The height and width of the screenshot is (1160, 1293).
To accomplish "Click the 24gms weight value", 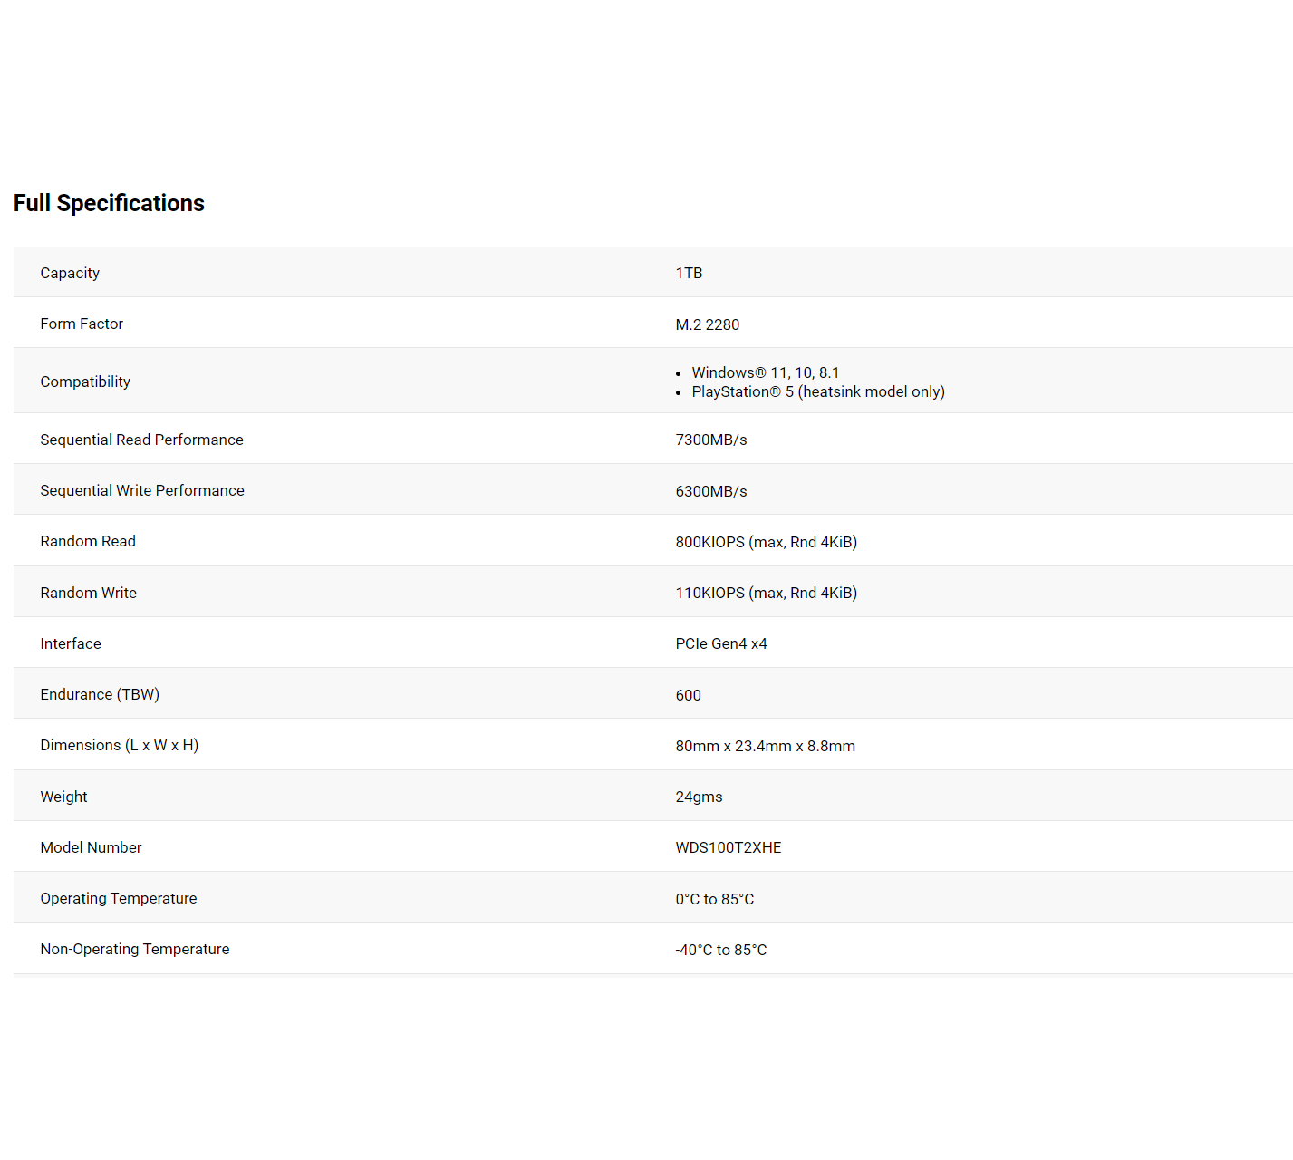I will coord(699,797).
